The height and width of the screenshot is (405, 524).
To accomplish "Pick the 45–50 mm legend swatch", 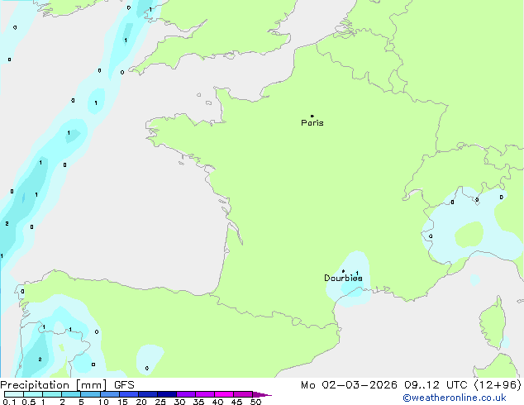I will pos(243,394).
